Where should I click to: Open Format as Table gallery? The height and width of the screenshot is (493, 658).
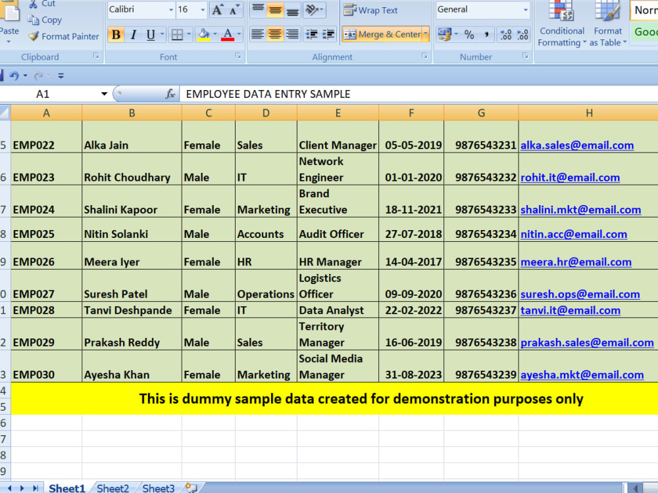point(607,24)
